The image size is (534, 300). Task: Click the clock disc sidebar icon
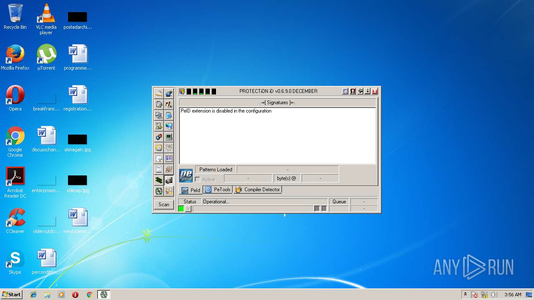[x=159, y=158]
